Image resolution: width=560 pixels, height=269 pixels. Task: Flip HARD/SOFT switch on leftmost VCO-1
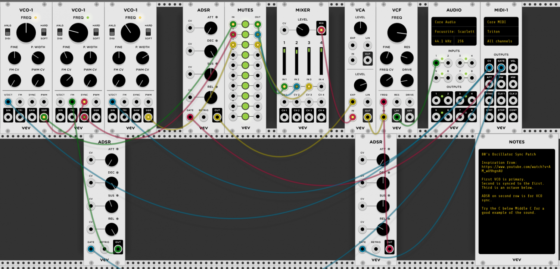pos(44,32)
